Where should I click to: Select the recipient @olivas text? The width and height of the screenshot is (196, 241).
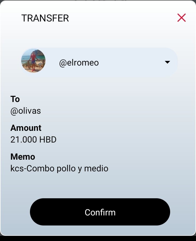pos(26,111)
